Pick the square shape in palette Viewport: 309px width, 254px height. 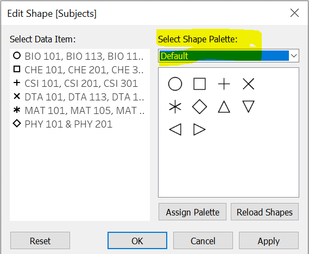(199, 84)
